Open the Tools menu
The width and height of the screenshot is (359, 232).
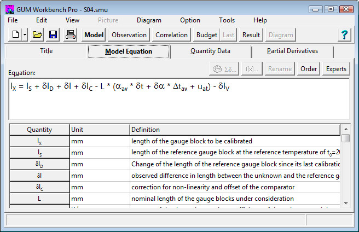coord(227,20)
